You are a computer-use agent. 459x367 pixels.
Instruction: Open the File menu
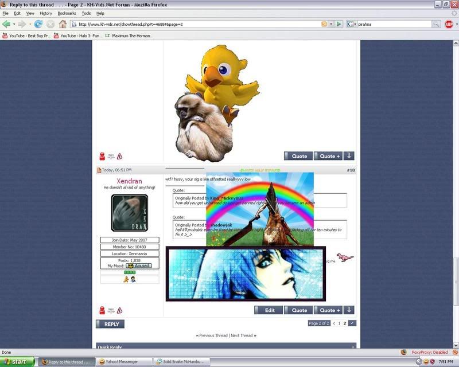(x=6, y=13)
